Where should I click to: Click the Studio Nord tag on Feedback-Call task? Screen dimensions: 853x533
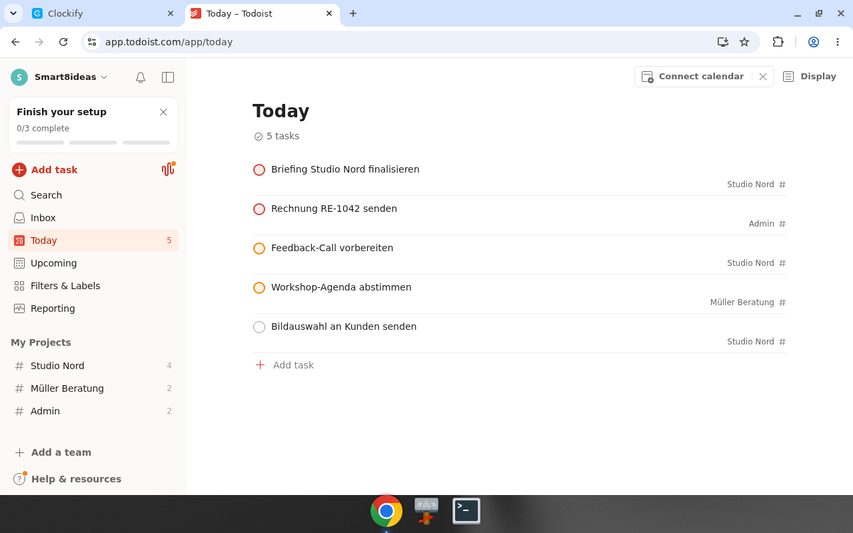tap(756, 263)
